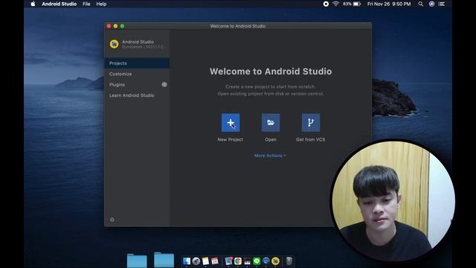Viewport: 476px width, 268px height.
Task: Click the Get from VCS label
Action: (x=311, y=139)
